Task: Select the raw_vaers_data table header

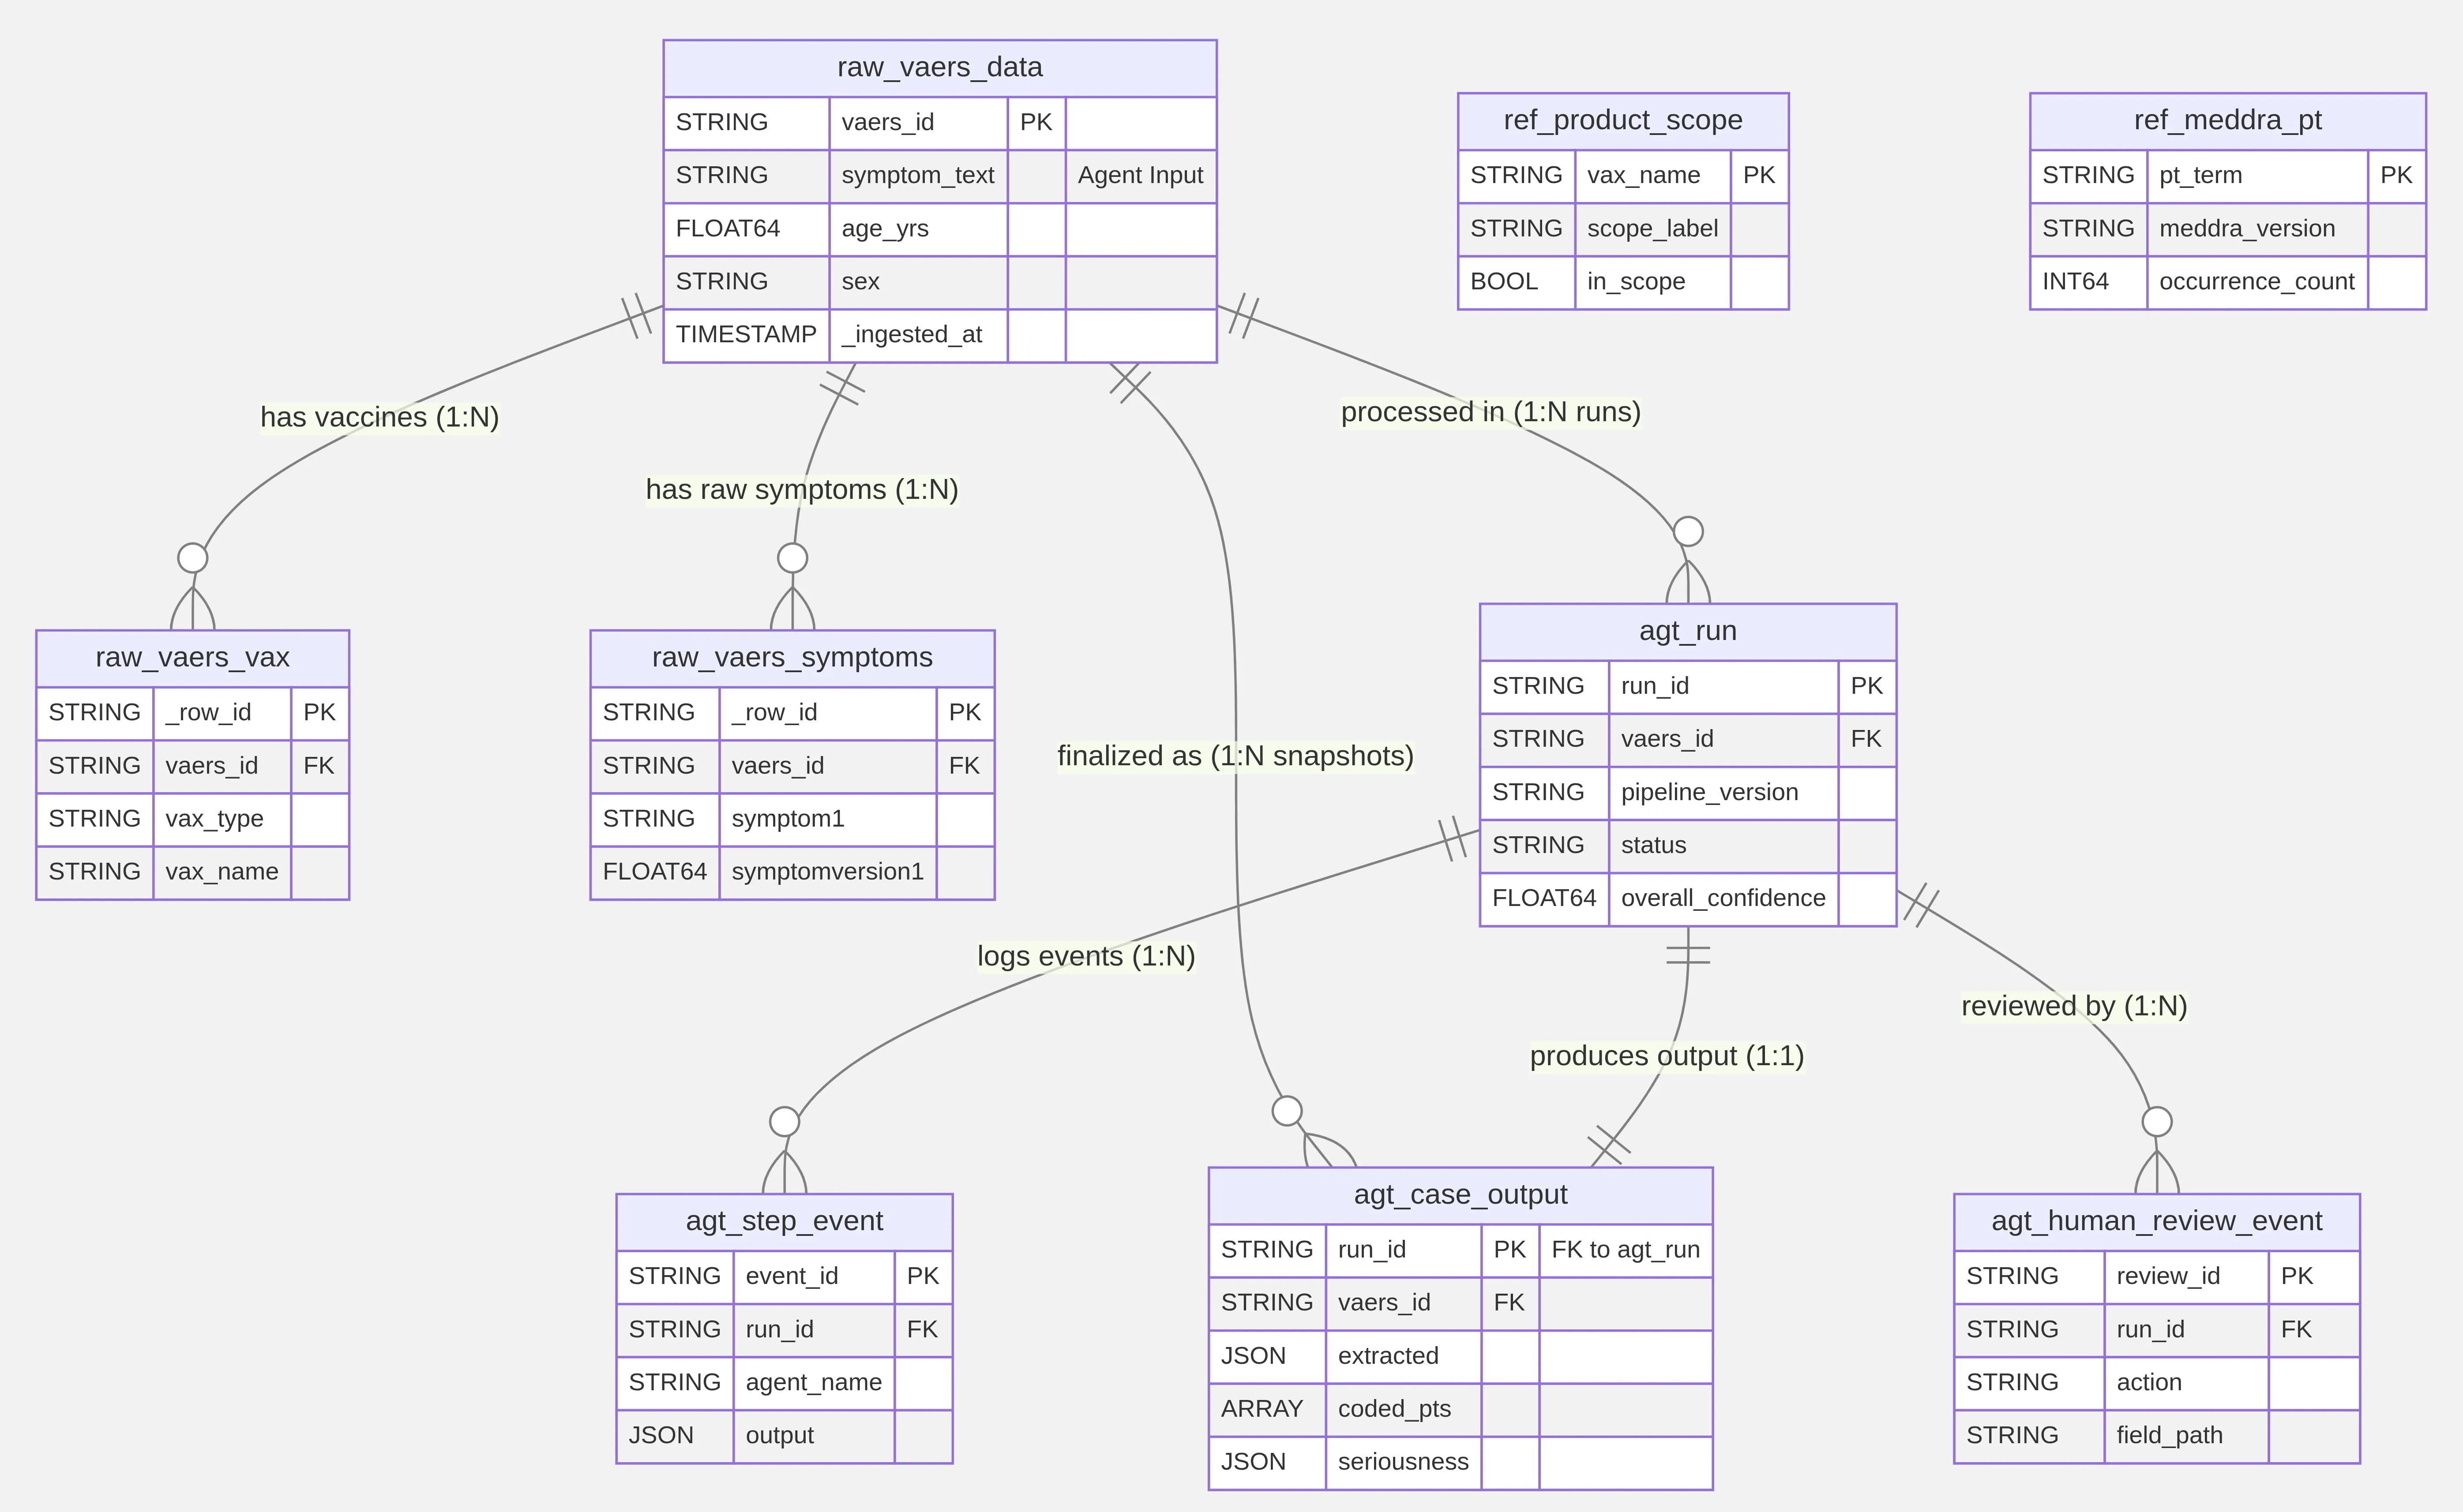Action: [x=939, y=68]
